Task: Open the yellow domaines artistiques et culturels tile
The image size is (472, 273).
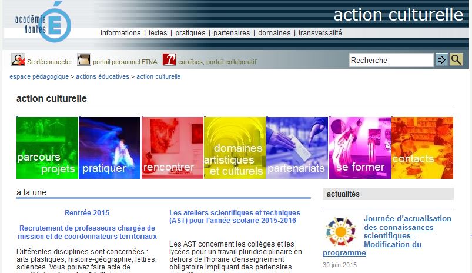Action: 235,148
